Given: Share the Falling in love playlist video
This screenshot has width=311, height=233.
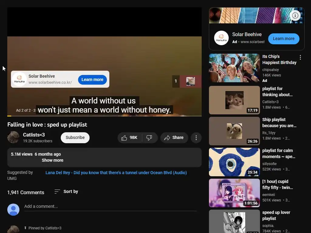Looking at the screenshot, I should 174,138.
